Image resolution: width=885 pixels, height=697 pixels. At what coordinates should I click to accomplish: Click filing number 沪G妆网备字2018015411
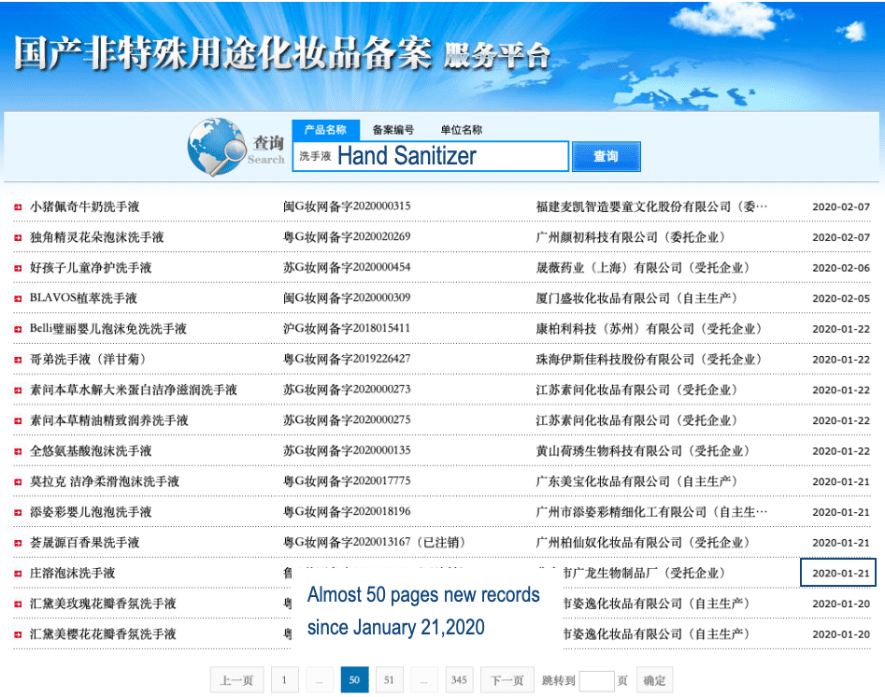(347, 328)
